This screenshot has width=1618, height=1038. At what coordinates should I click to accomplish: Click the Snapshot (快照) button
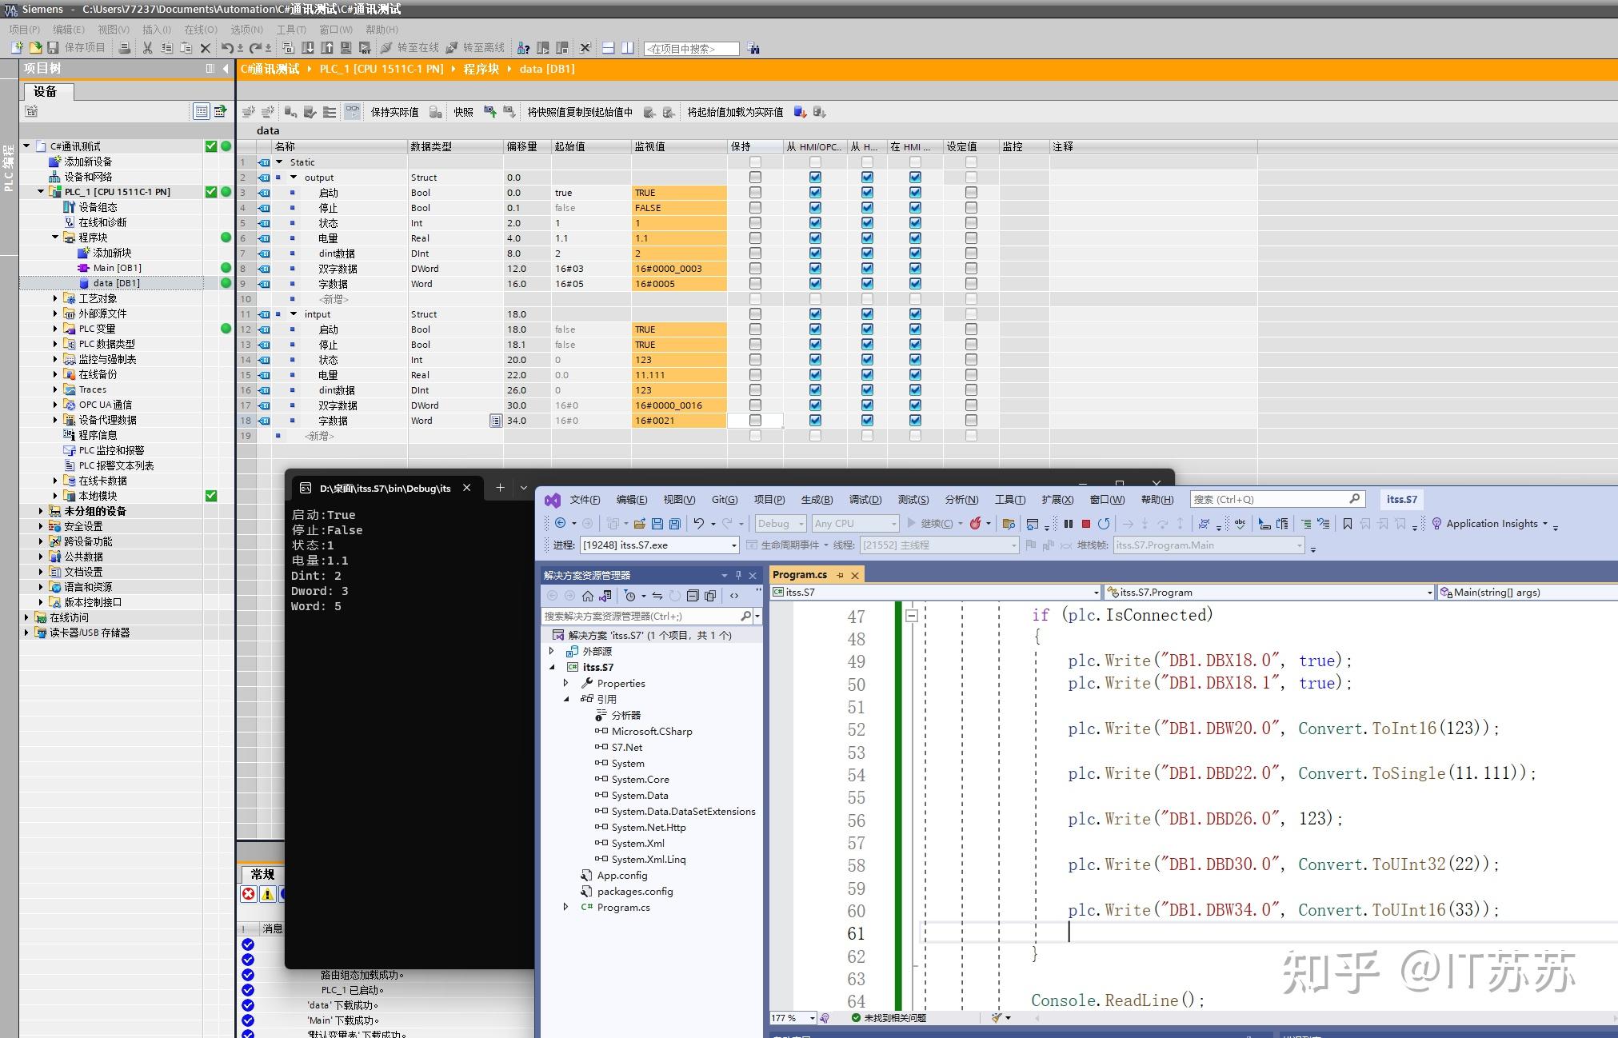coord(463,112)
